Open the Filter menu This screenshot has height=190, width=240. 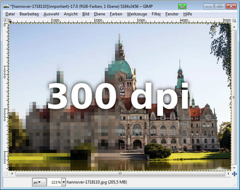tap(156, 14)
